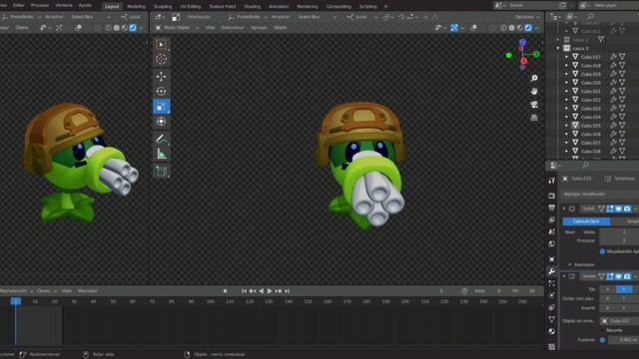Click the pan view hand icon

point(534,91)
